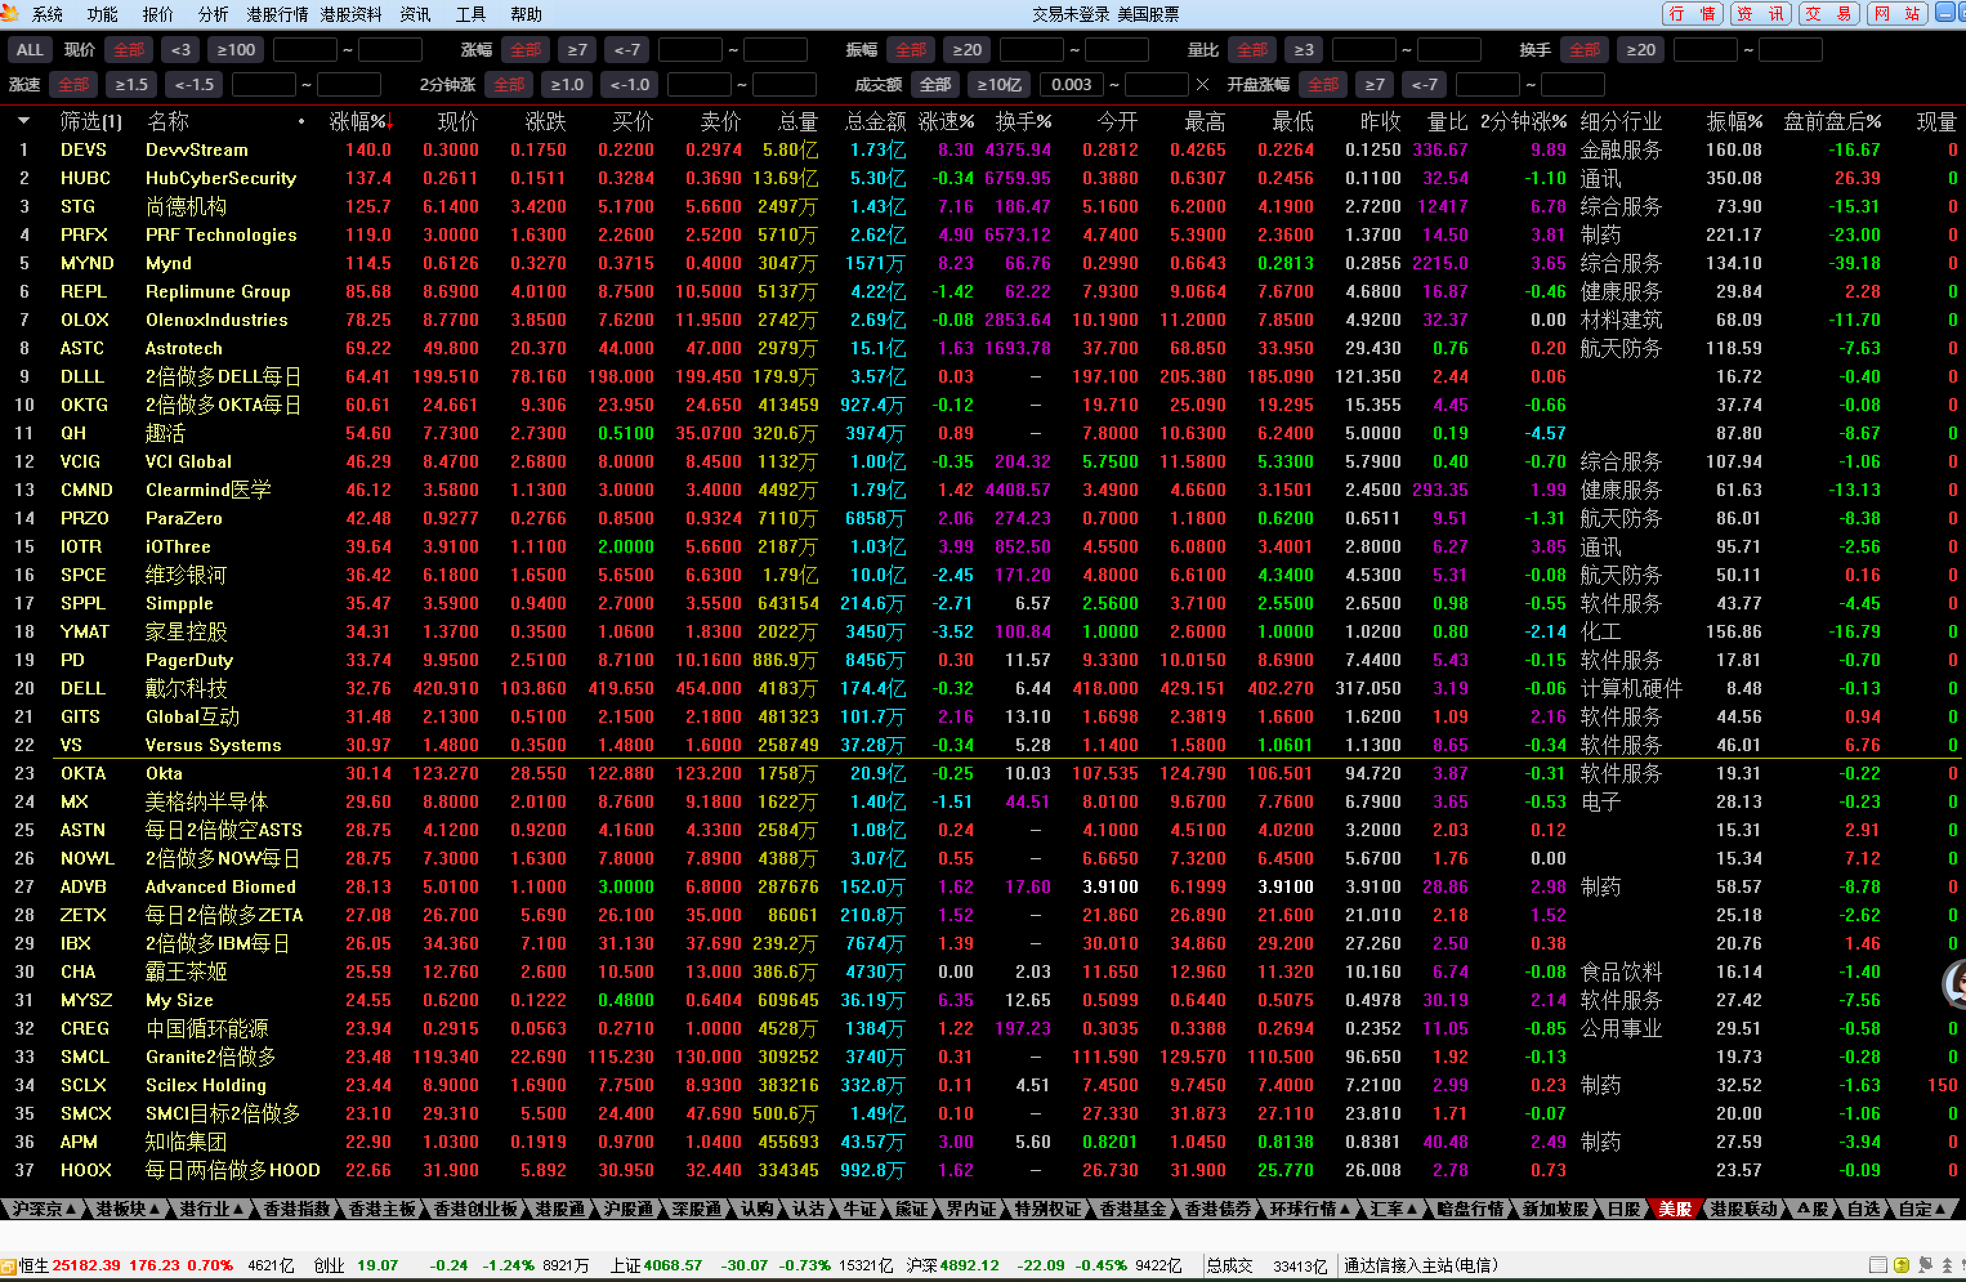The height and width of the screenshot is (1282, 1966).
Task: Select the DELL 戴尔科技 row
Action: pyautogui.click(x=983, y=688)
